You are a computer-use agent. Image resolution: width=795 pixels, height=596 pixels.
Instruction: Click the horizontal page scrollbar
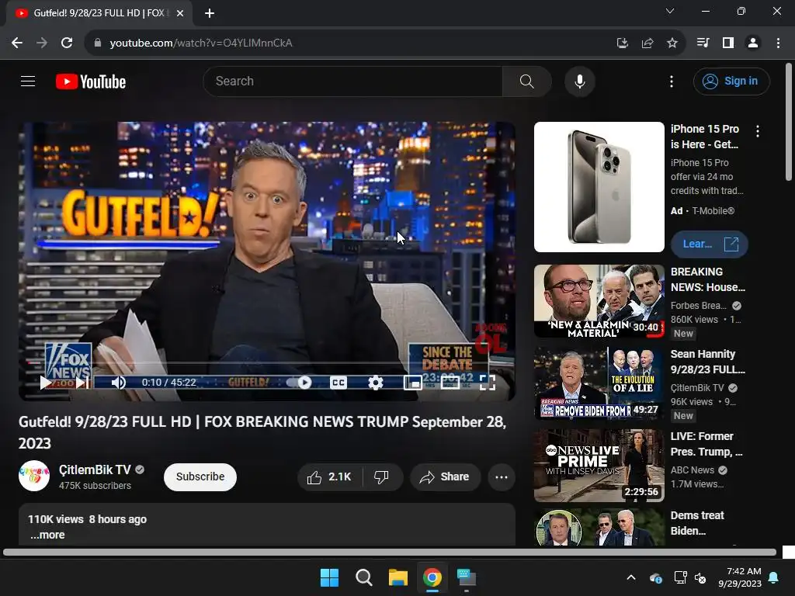390,552
